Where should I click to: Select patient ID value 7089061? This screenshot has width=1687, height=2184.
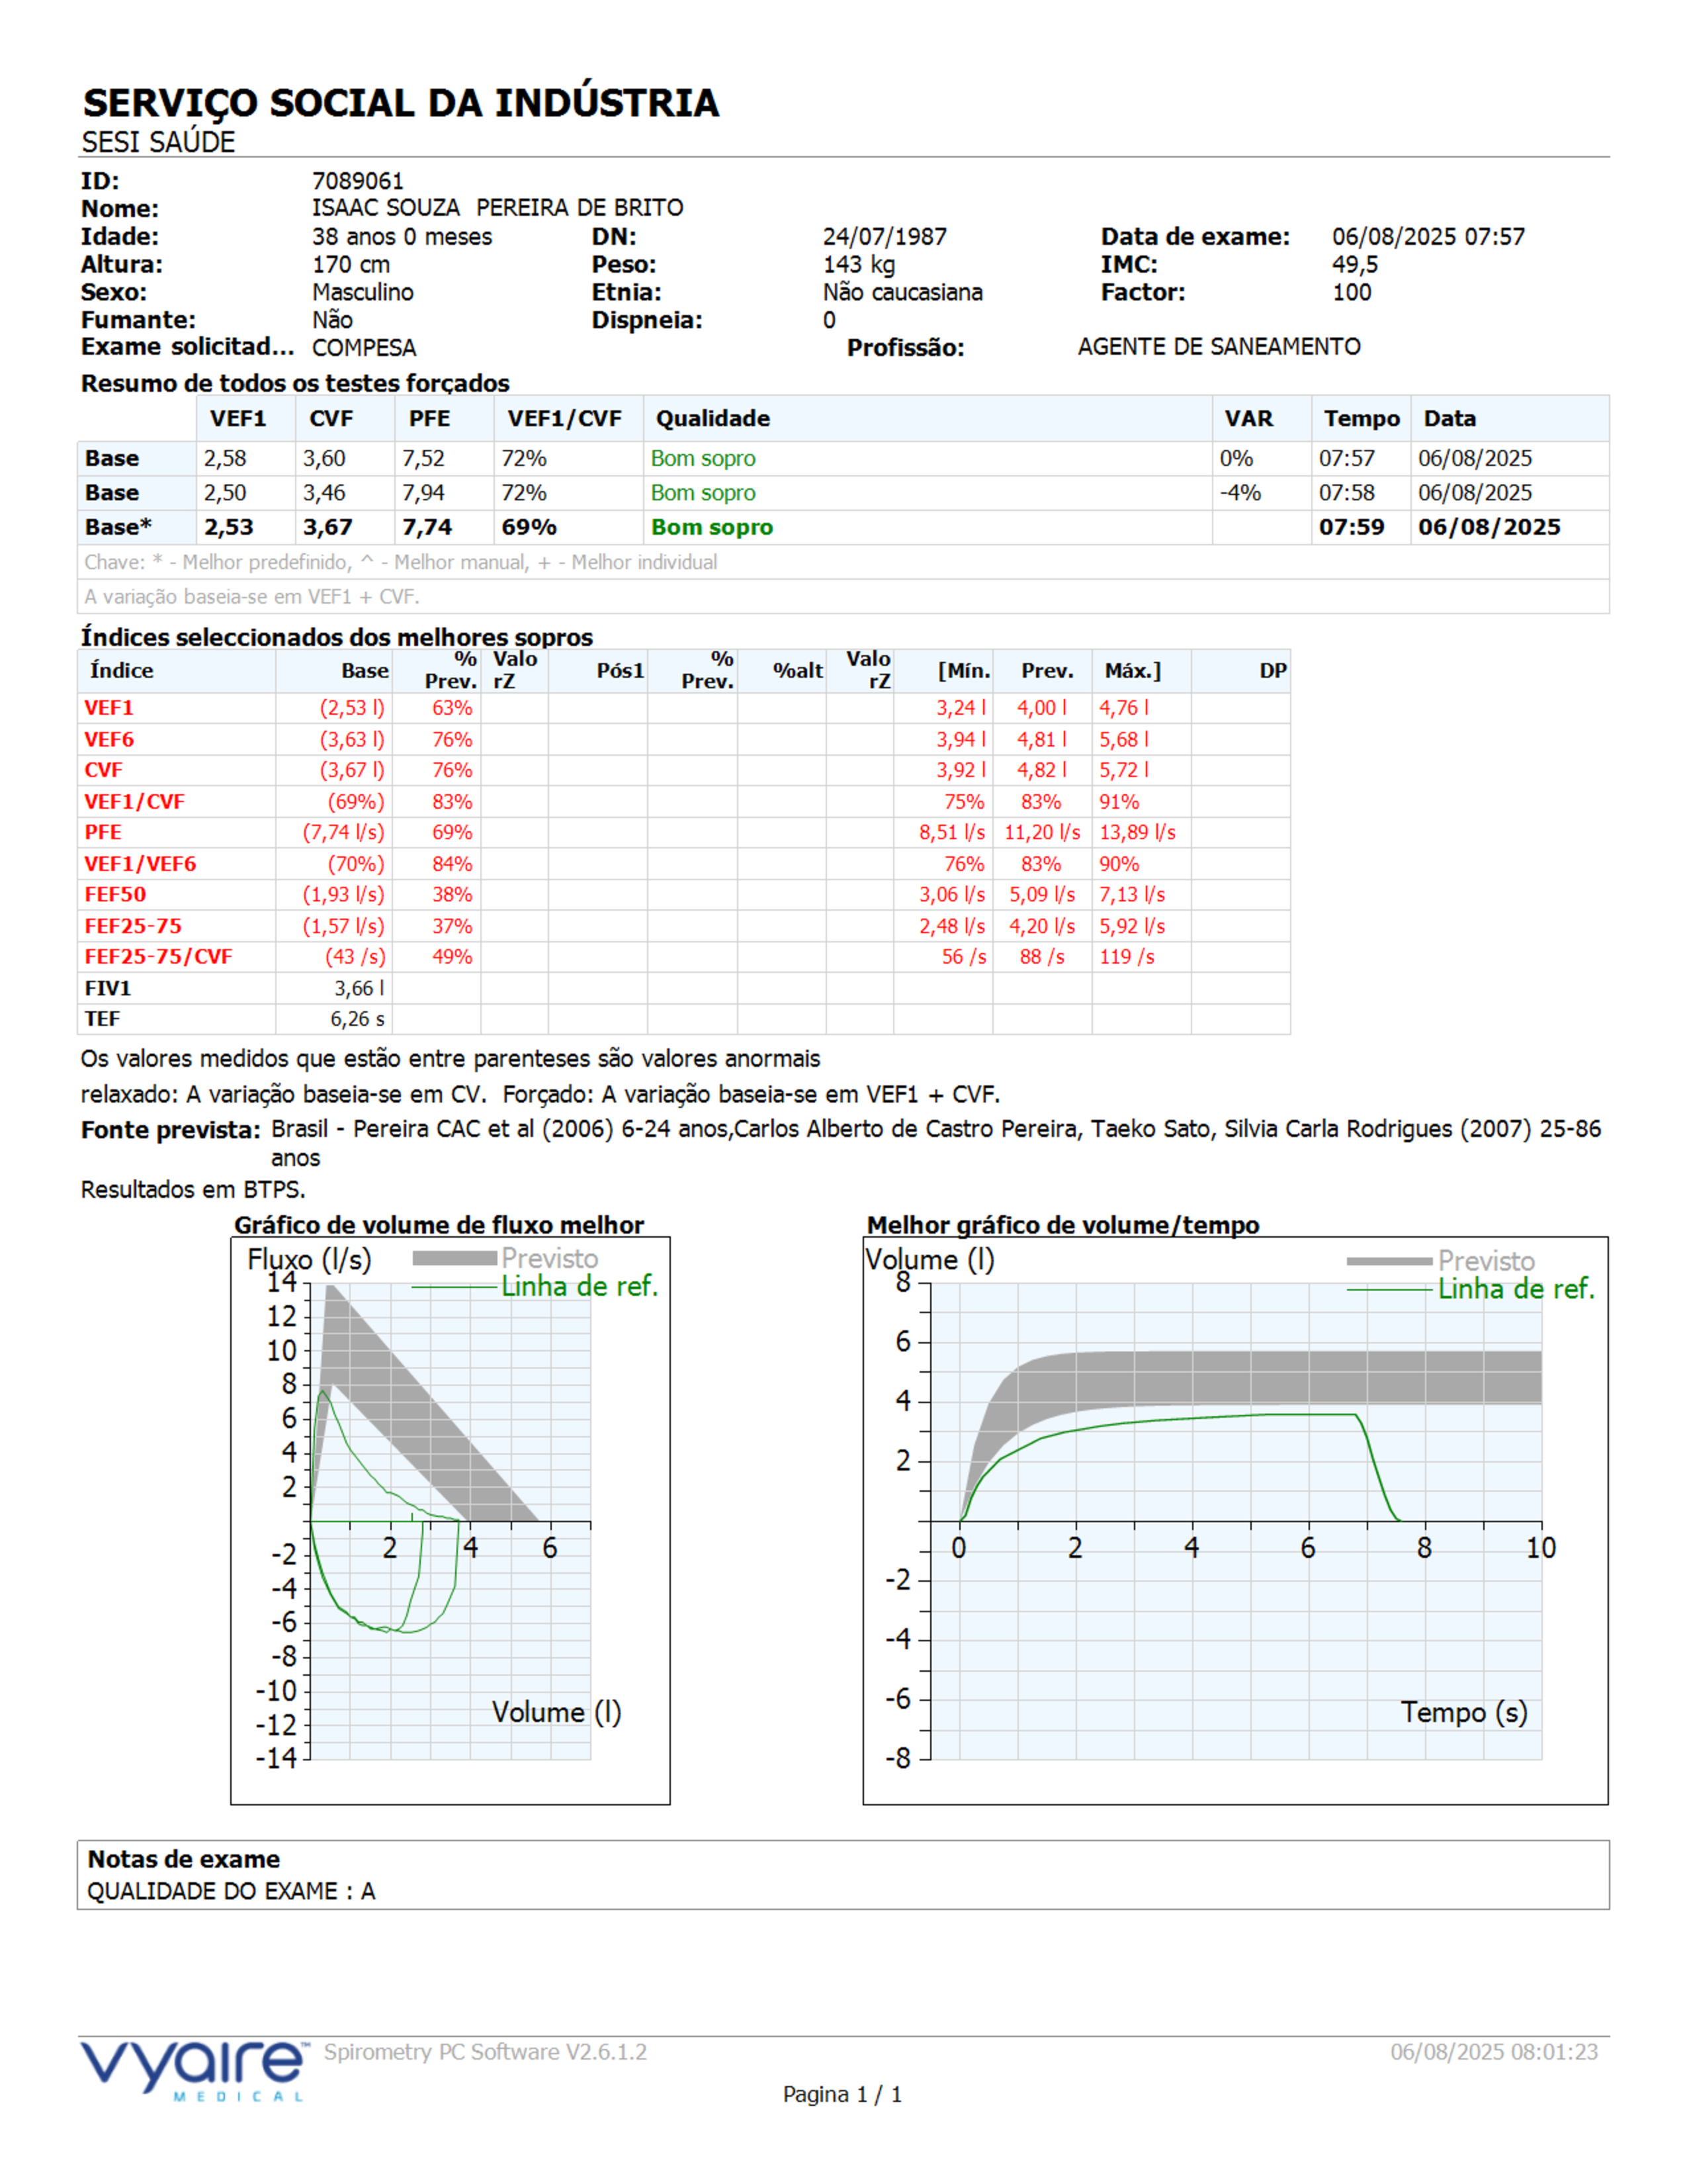(x=358, y=181)
